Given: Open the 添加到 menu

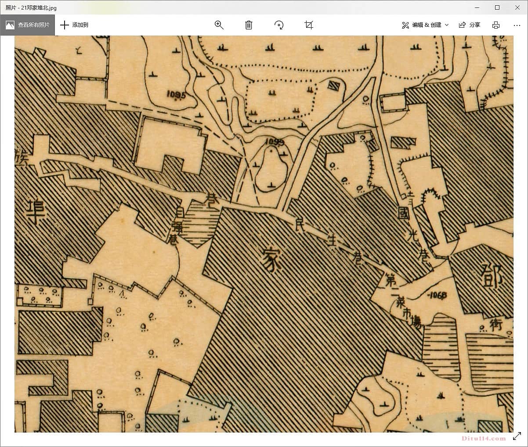Looking at the screenshot, I should click(80, 25).
